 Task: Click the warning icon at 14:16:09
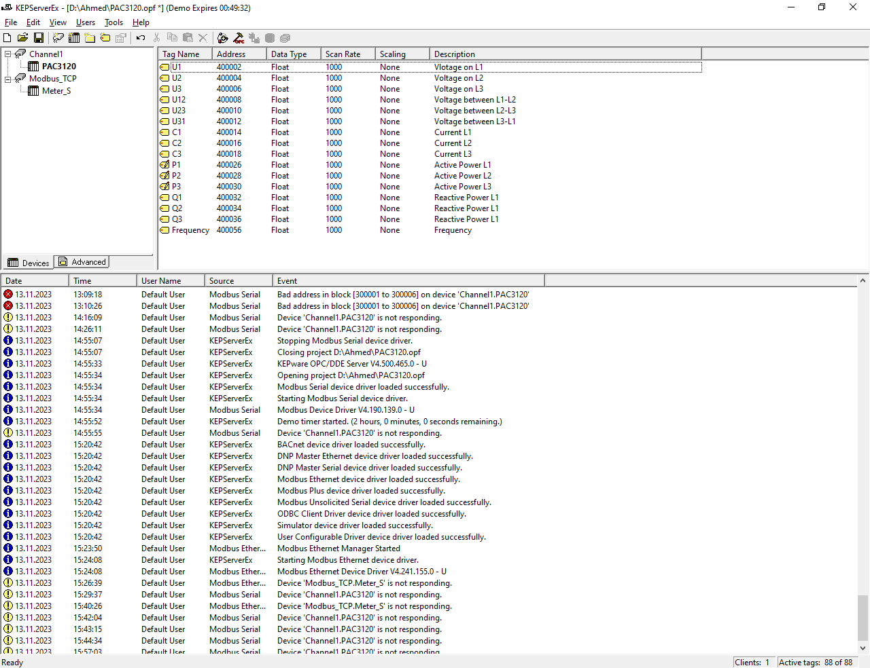coord(8,318)
